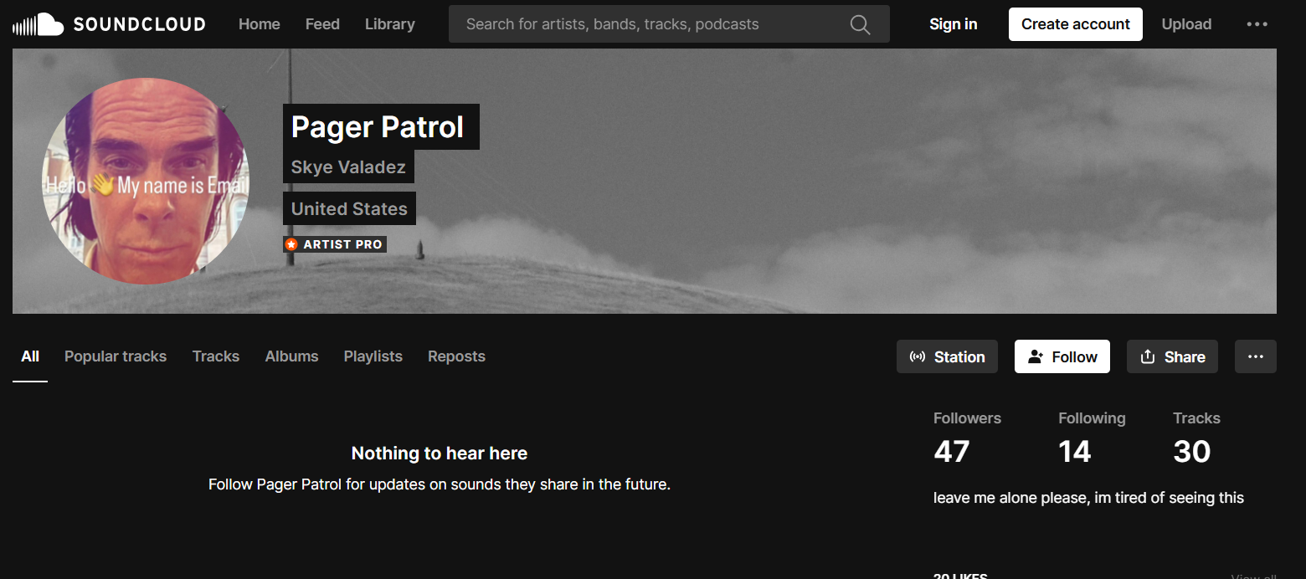Select the All tab
Screen dimensions: 1306x579
30,356
